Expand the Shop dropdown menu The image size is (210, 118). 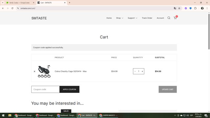point(119,18)
